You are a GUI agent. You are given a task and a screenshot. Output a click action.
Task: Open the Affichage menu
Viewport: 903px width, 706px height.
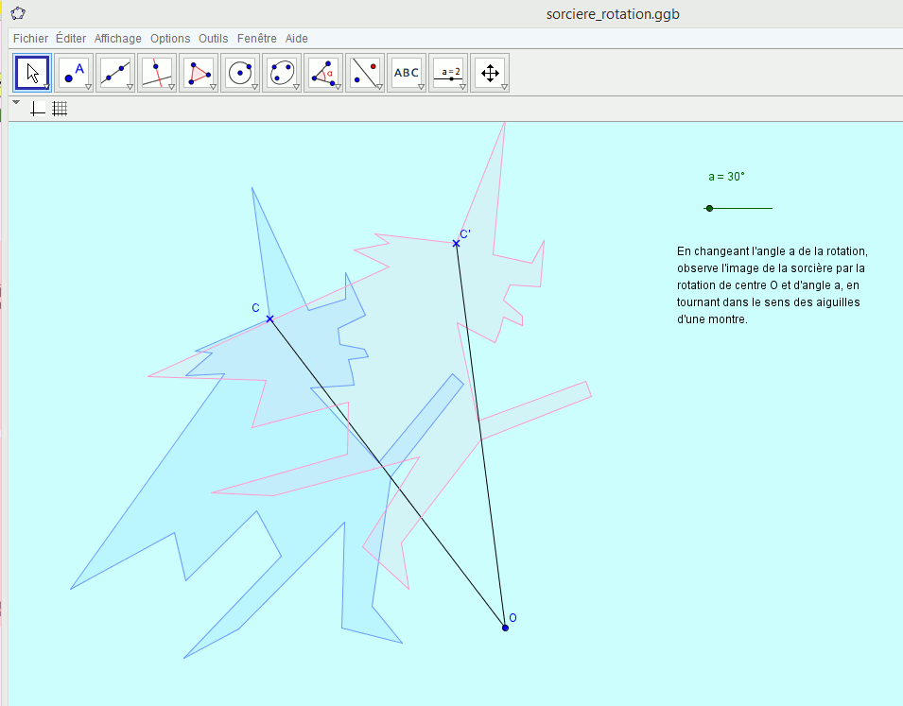coord(117,38)
